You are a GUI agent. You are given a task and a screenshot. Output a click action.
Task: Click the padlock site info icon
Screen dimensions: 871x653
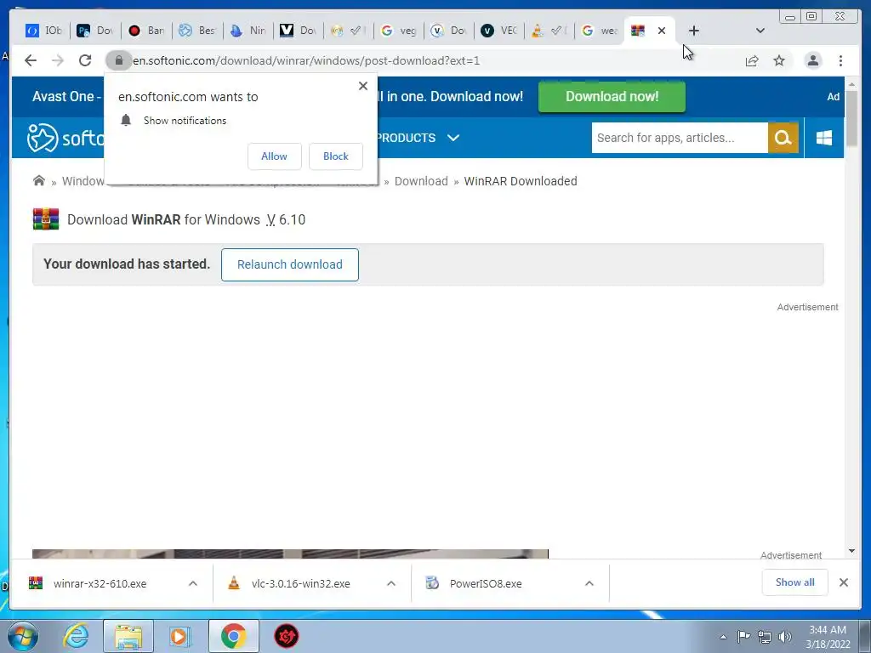(x=118, y=60)
